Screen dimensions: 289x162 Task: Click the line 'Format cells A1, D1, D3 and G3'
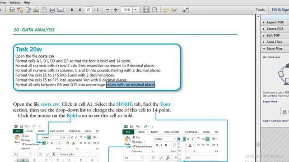point(73,61)
